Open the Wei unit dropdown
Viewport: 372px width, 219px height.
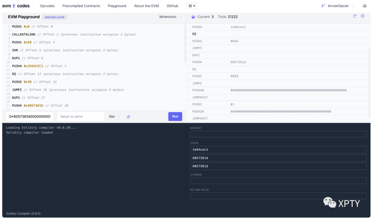[114, 117]
